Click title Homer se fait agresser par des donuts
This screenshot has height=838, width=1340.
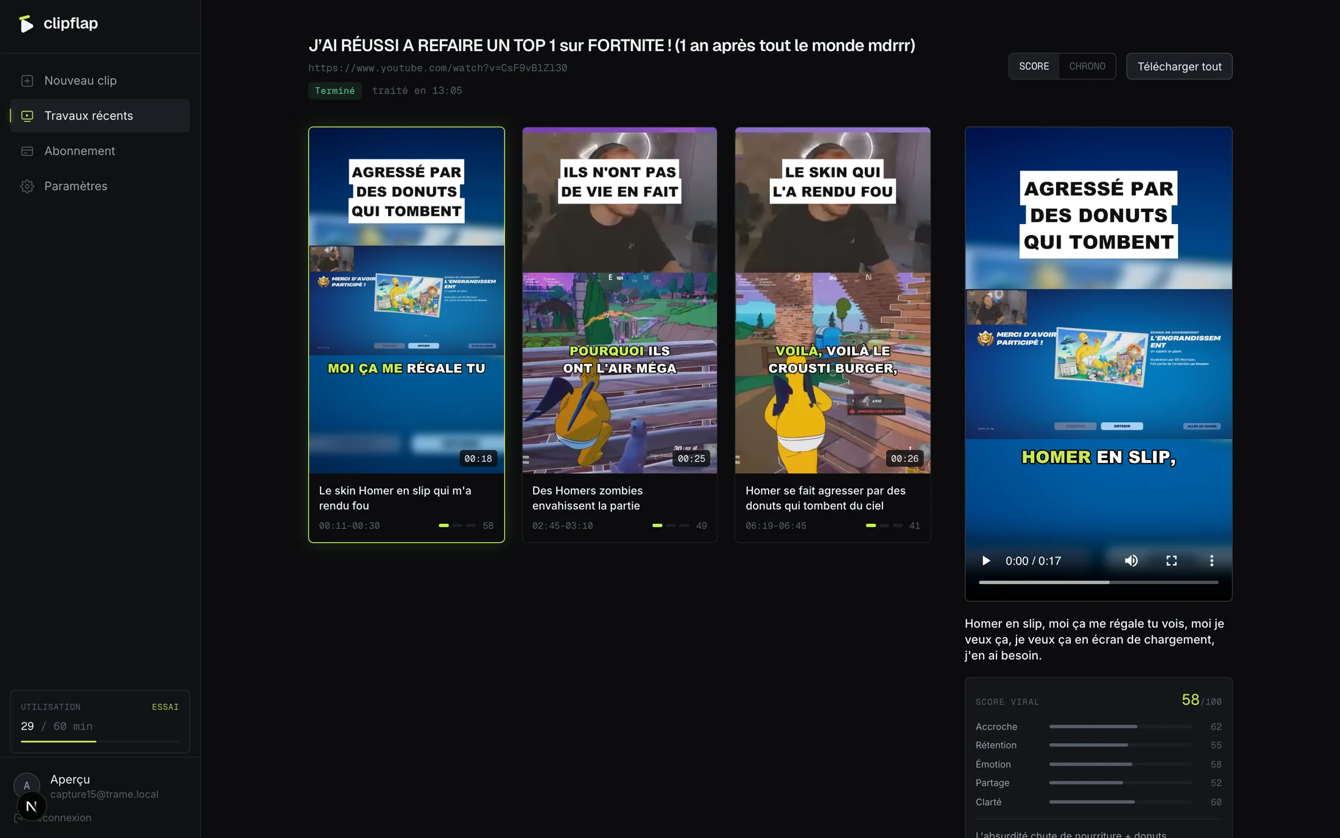click(825, 498)
